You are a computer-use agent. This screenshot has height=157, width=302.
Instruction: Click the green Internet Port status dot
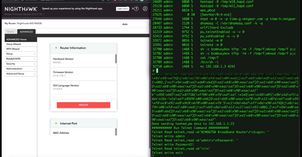point(56,124)
